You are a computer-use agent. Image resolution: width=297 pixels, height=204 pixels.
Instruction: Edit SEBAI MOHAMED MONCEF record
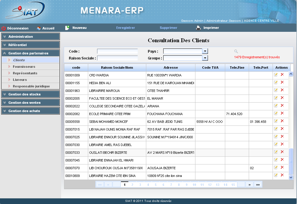click(276, 121)
